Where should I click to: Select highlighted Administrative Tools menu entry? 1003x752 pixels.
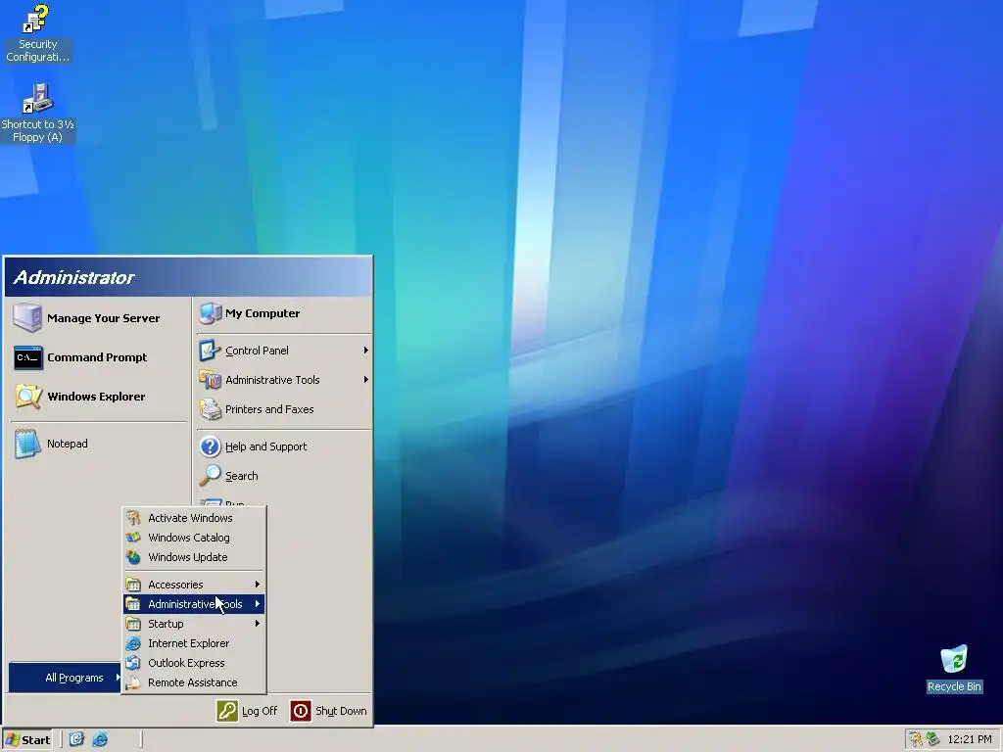coord(194,604)
